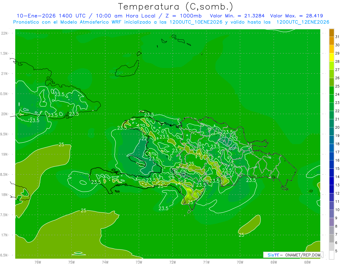Pick the legend color band between 17 and 18

[331, 148]
